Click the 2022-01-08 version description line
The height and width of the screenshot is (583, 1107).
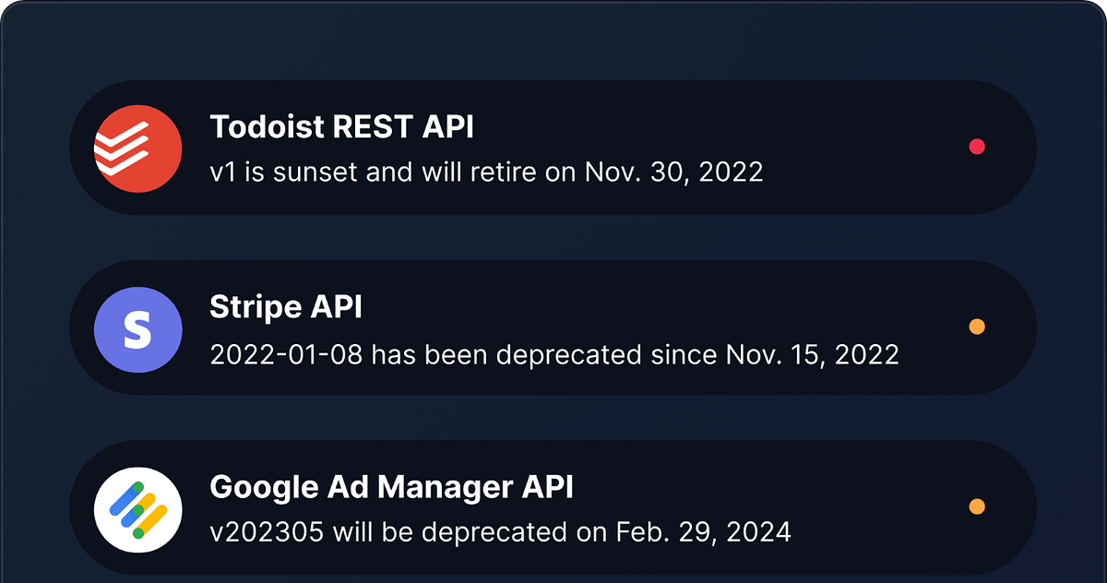click(553, 354)
